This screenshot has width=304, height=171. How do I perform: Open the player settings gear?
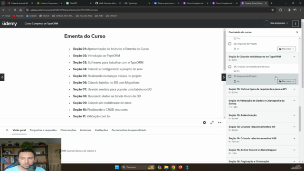(204, 123)
